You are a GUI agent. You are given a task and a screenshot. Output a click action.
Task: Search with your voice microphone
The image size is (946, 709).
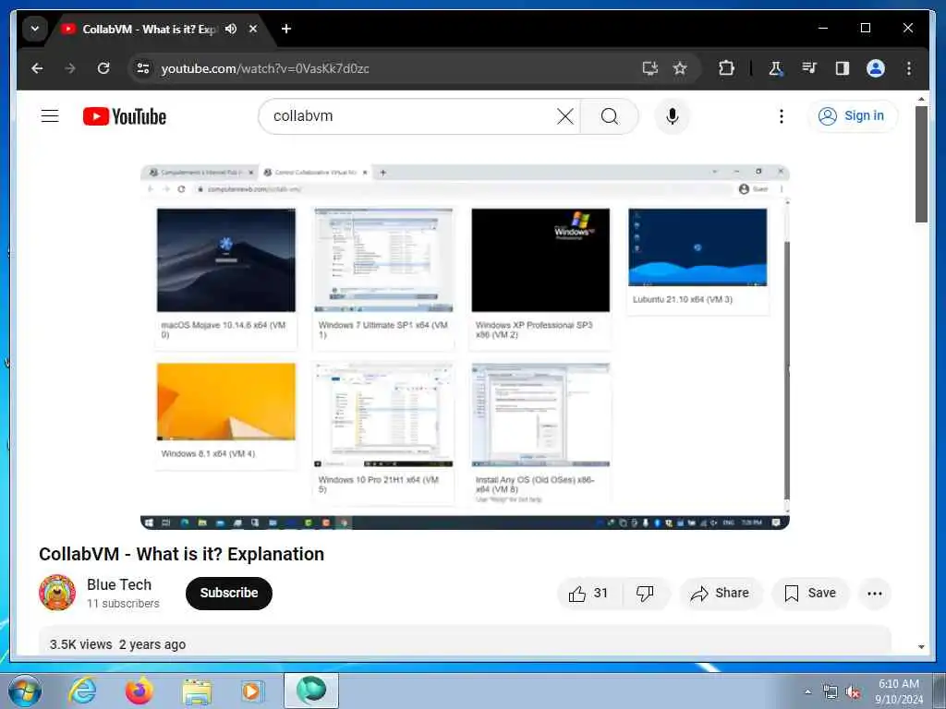[x=673, y=115]
